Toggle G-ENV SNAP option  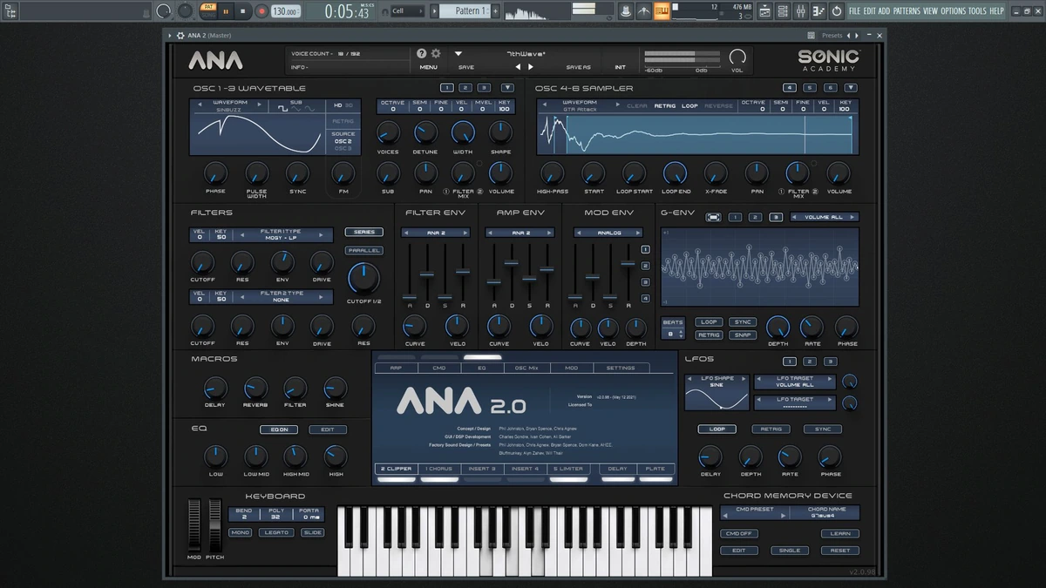click(743, 335)
